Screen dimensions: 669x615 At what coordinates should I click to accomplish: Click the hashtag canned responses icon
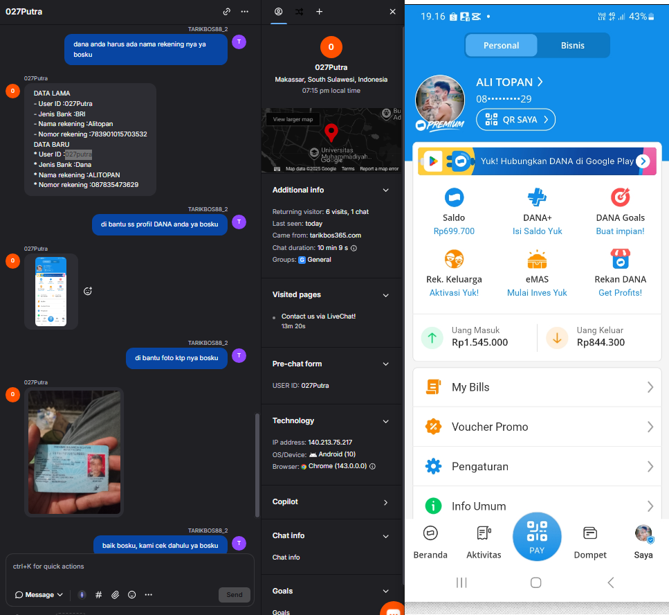(x=98, y=595)
